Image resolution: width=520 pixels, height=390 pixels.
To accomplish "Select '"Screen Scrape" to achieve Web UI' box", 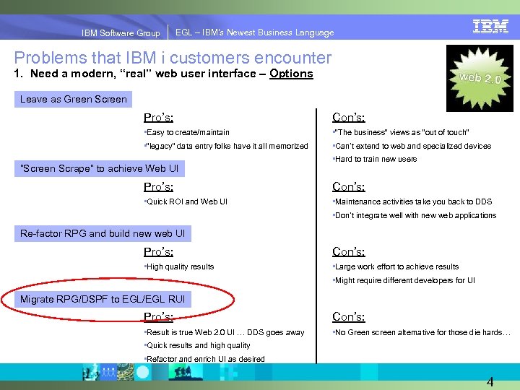I will pos(100,168).
